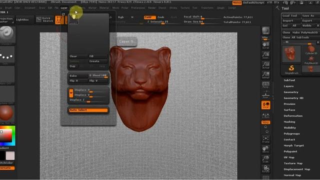
Task: Open the Quick Sketch tool
Action: 44,19
